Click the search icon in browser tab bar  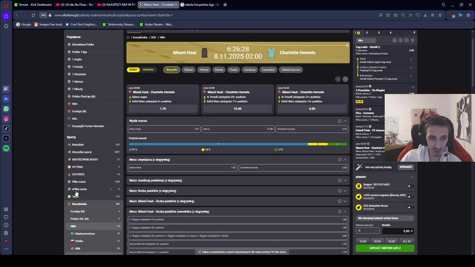point(443,5)
